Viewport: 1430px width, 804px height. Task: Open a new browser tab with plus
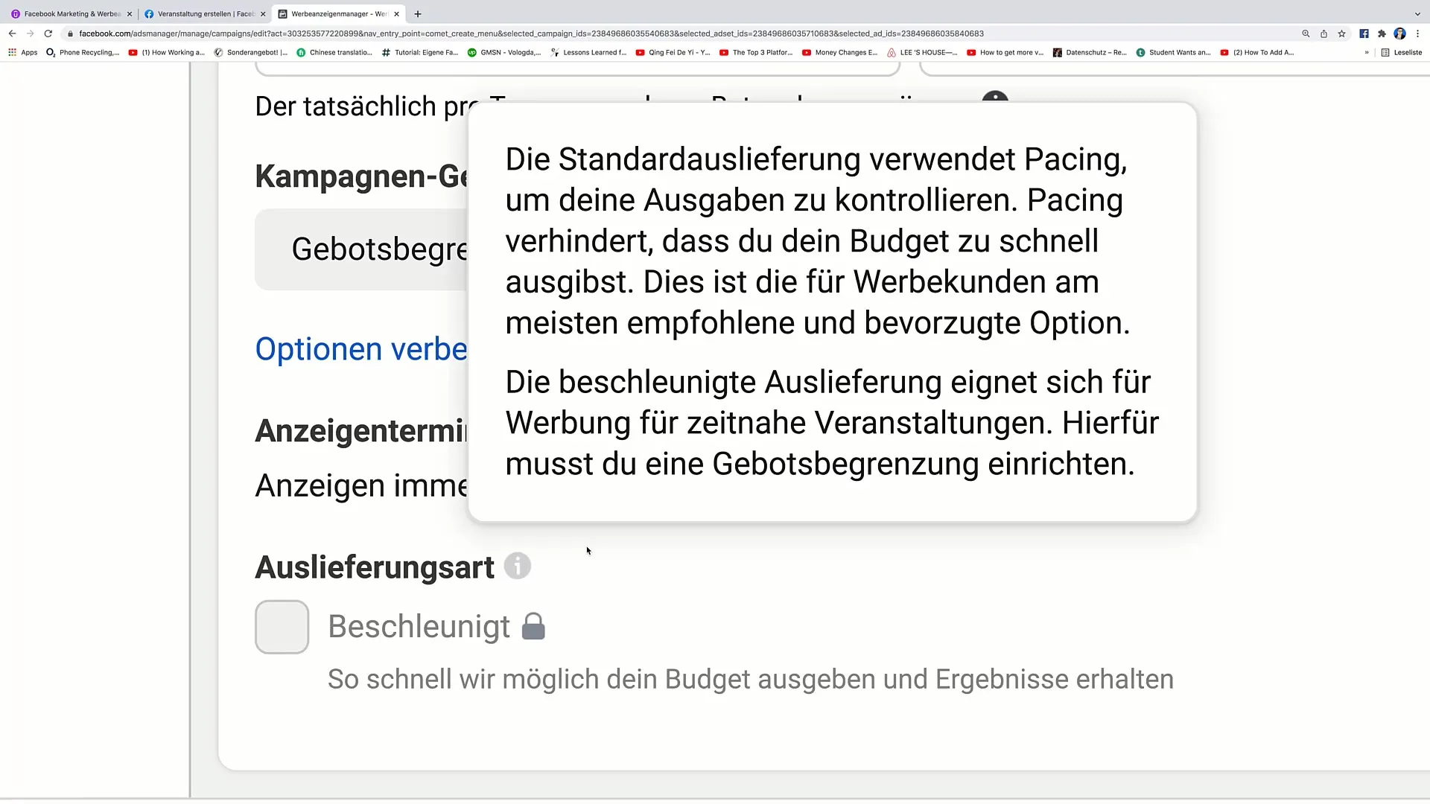[418, 14]
